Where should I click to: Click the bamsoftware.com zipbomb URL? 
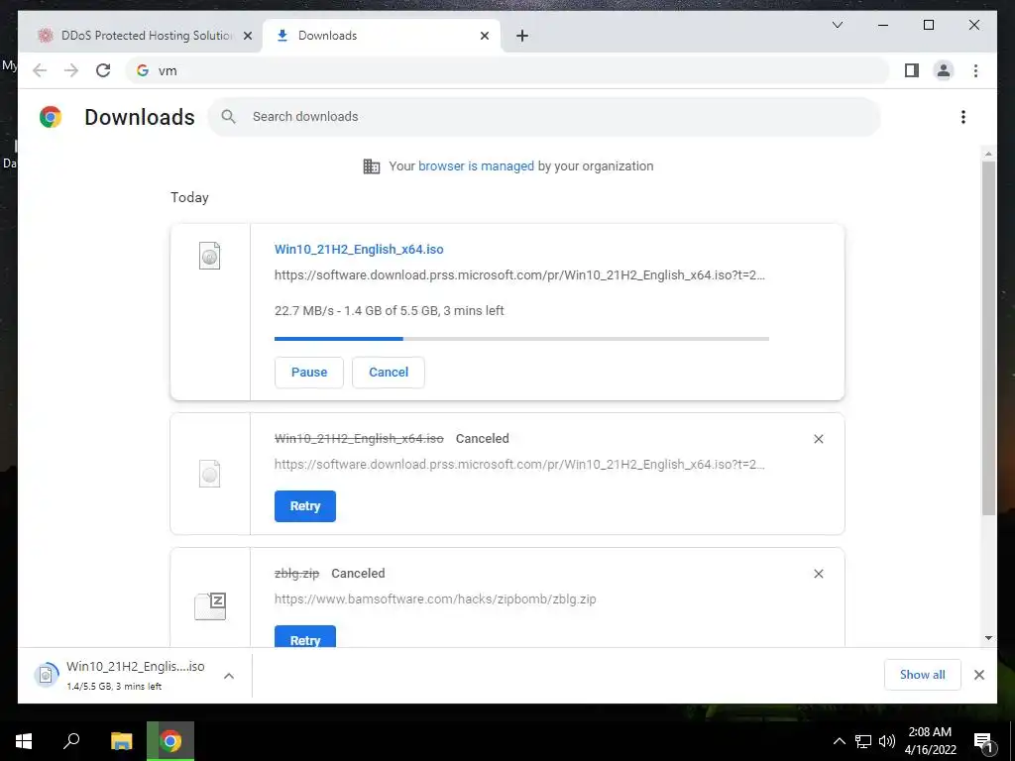435,599
